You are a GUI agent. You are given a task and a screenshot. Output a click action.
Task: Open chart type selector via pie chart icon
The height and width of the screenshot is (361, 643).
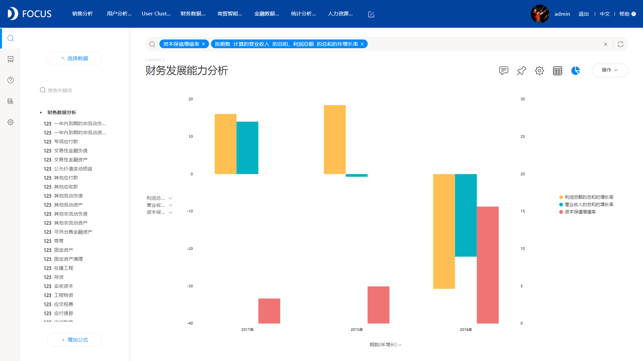click(575, 71)
